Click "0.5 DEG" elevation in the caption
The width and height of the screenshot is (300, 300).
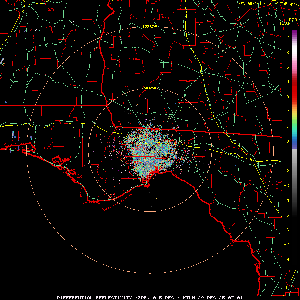[163, 298]
